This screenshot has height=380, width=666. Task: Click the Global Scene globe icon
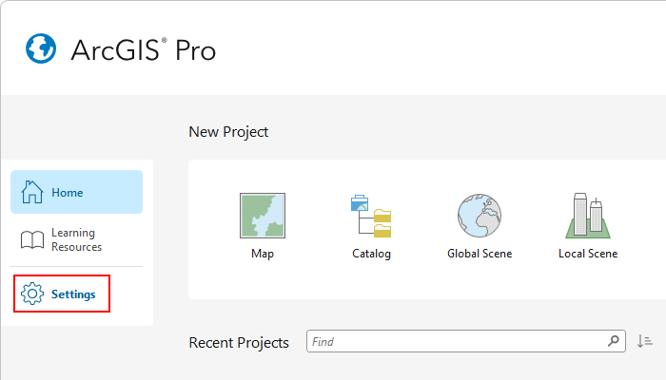coord(480,216)
